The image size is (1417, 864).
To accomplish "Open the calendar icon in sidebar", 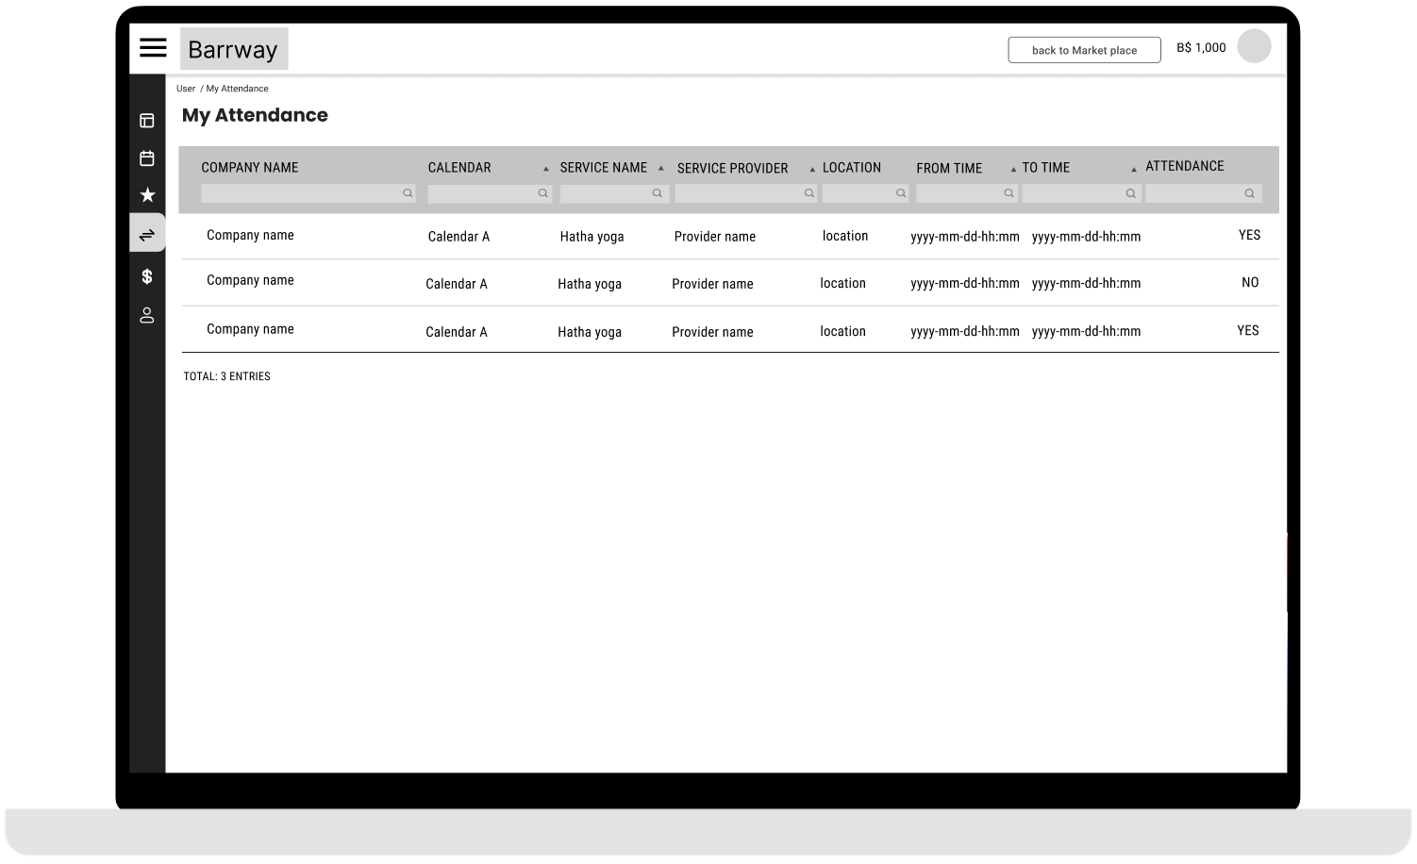I will [x=147, y=158].
